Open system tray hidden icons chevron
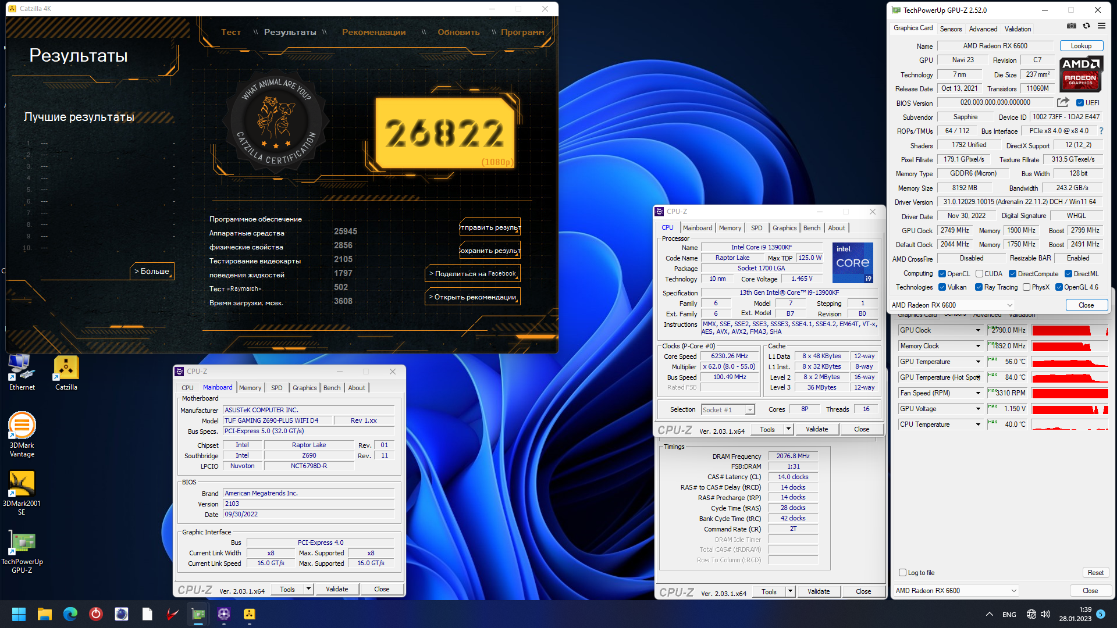 tap(989, 614)
